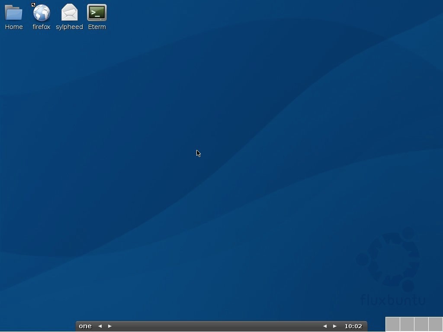
Task: Focus next window using right arrow near clock
Action: [x=335, y=326]
